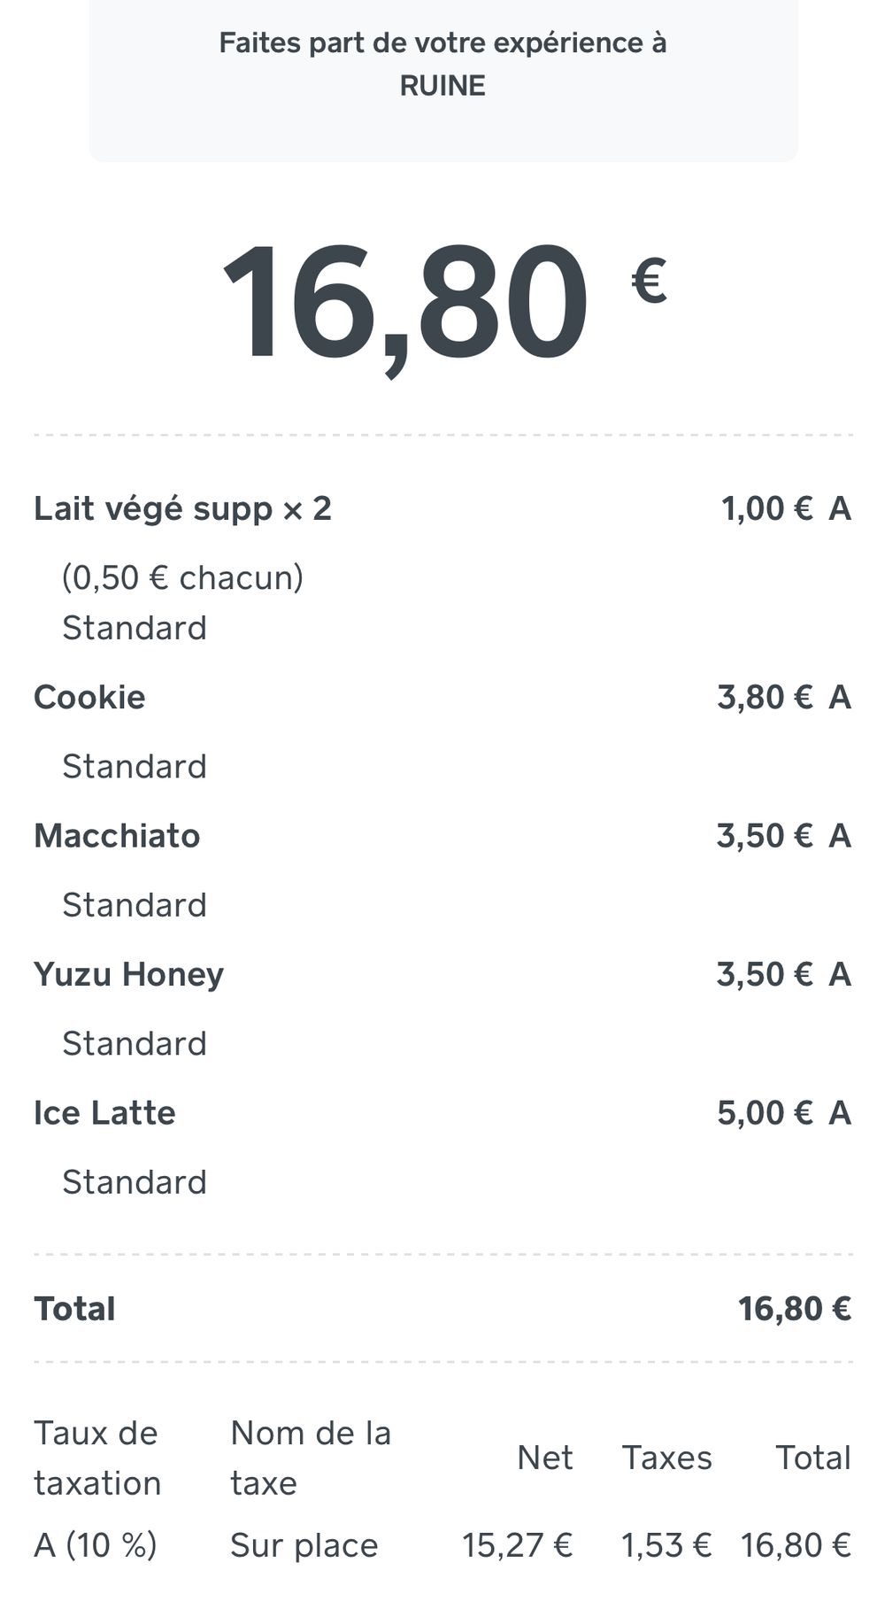885x1617 pixels.
Task: Select the Yuzu Honey line item
Action: (128, 974)
